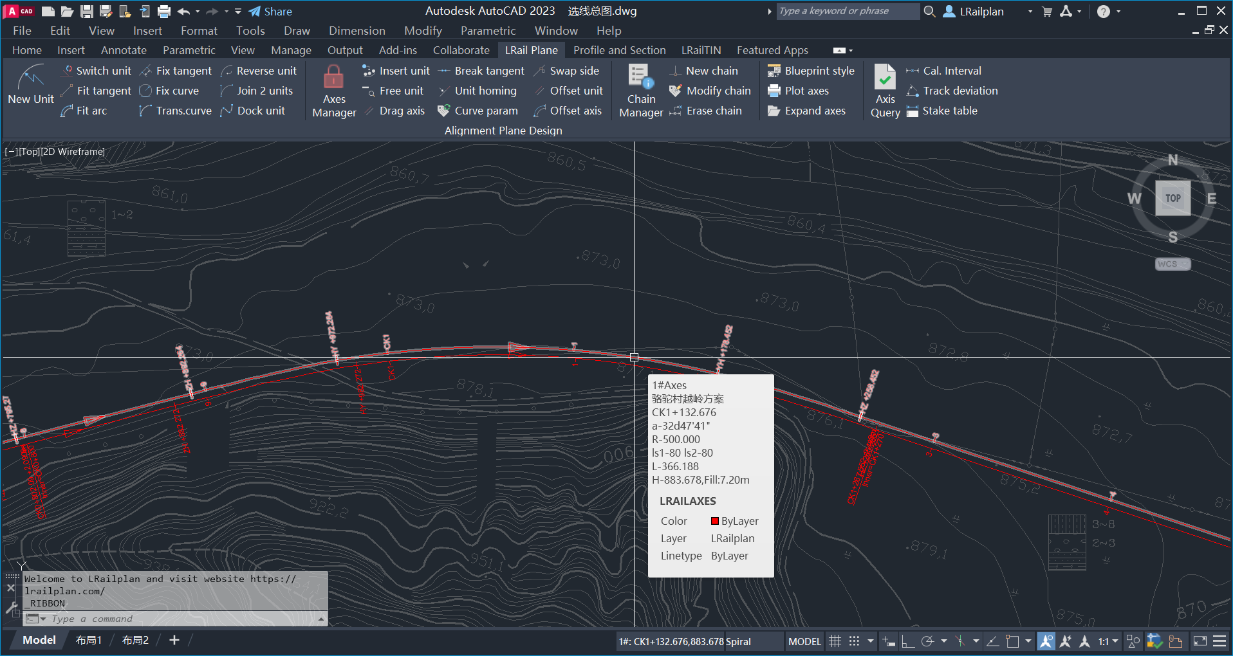
Task: Run the Unit homing tool
Action: 477,91
